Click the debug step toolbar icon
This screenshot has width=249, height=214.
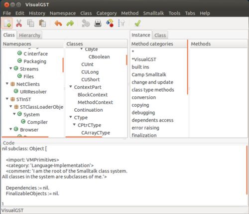pyautogui.click(x=122, y=23)
